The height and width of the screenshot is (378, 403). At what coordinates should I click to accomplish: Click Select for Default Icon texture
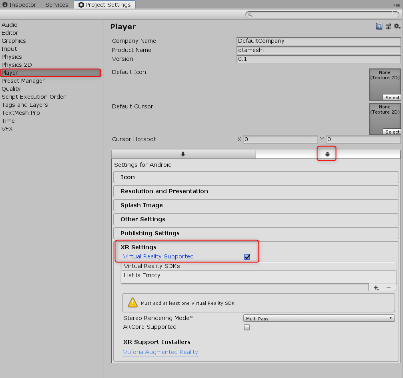tap(392, 97)
